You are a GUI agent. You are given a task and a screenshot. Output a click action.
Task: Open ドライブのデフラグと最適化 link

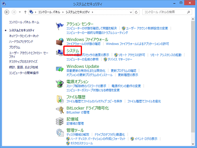tap(110, 135)
